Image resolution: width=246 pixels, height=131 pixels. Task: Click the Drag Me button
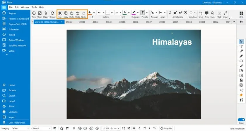click(x=166, y=128)
